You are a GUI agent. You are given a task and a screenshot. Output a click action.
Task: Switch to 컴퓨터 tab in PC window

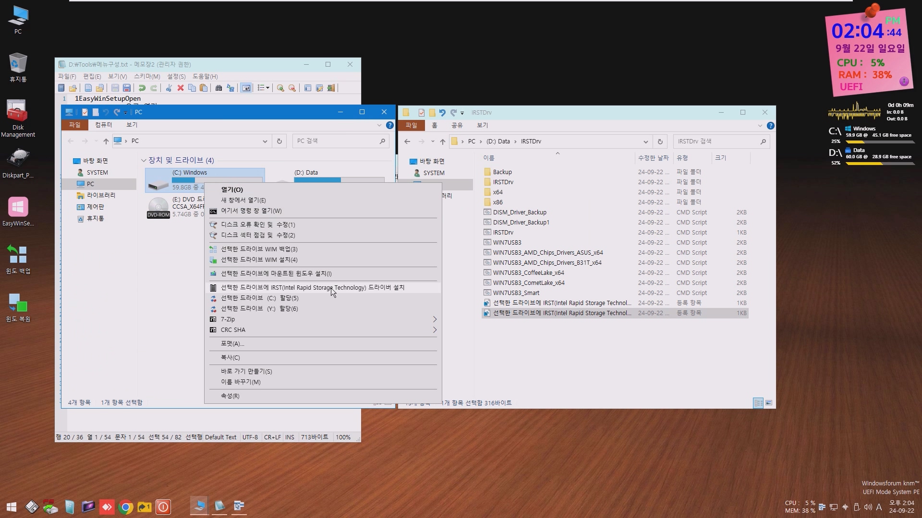pos(103,125)
